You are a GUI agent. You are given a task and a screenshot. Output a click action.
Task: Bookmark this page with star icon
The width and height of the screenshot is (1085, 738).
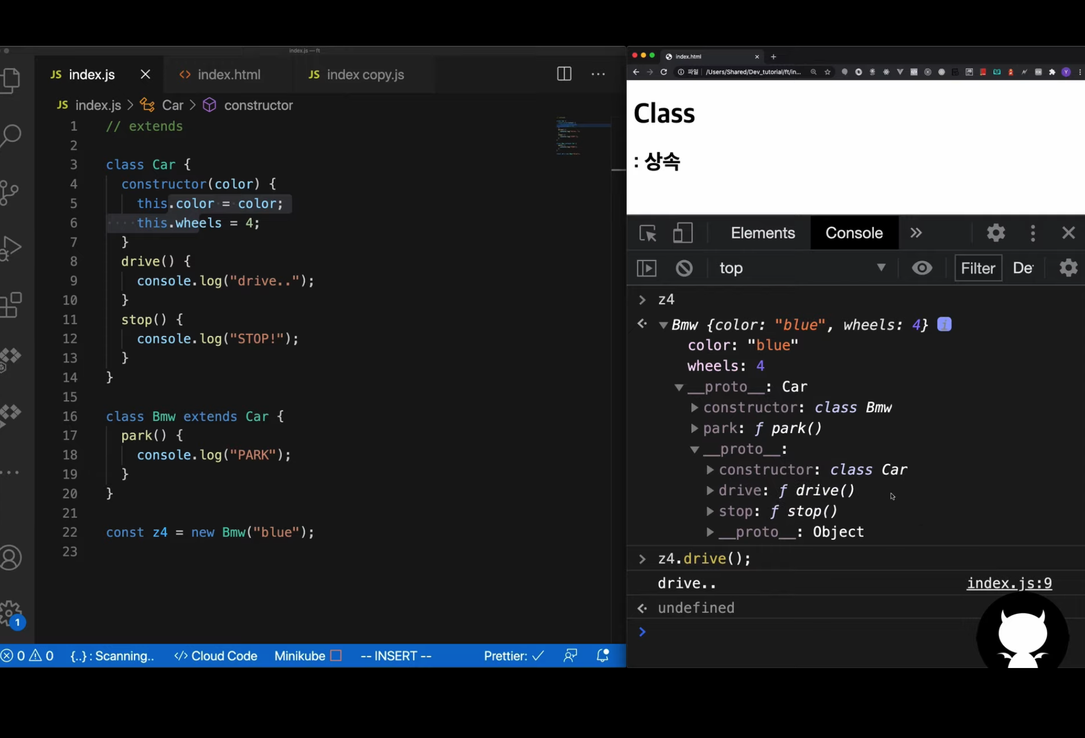(827, 72)
